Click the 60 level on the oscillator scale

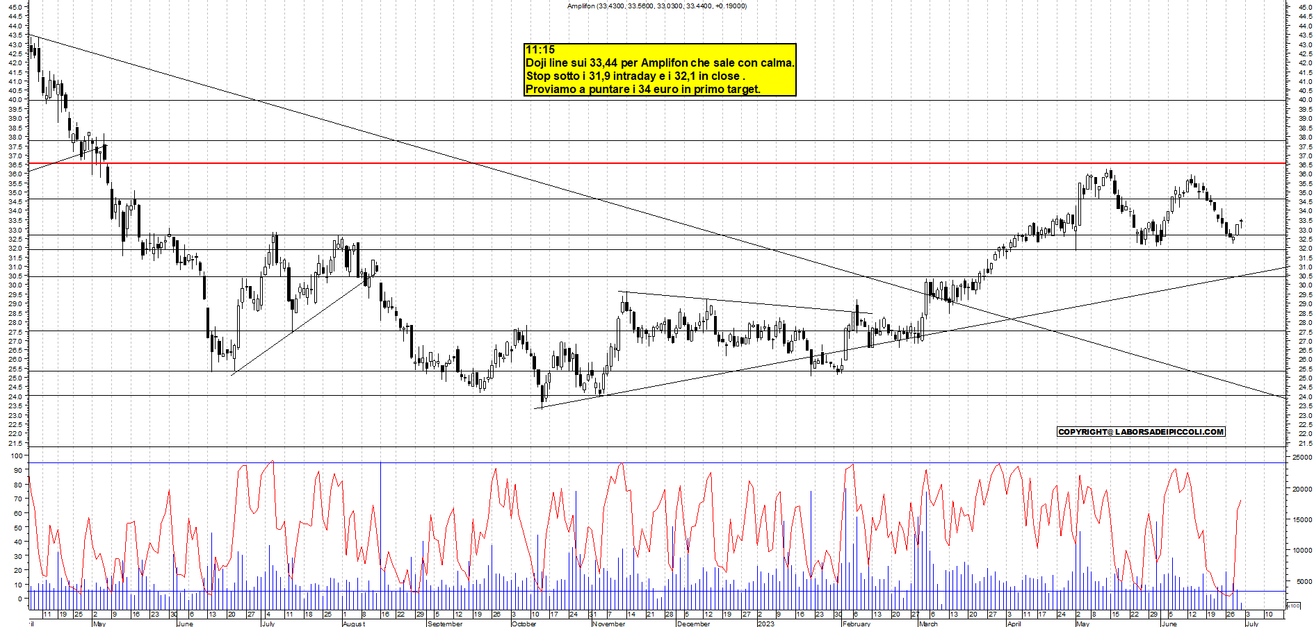click(17, 513)
